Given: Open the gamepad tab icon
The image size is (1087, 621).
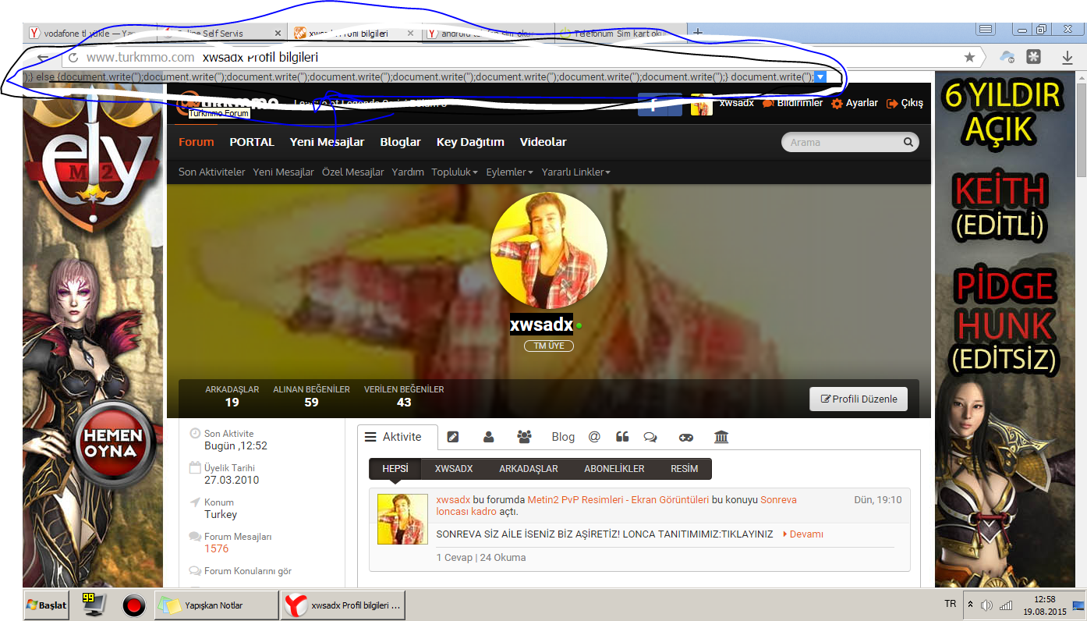Looking at the screenshot, I should 685,437.
